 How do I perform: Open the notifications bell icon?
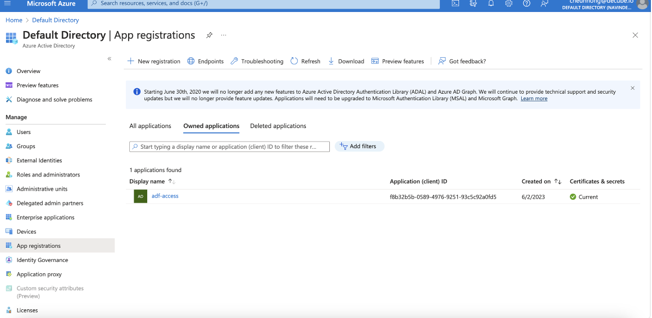[491, 3]
